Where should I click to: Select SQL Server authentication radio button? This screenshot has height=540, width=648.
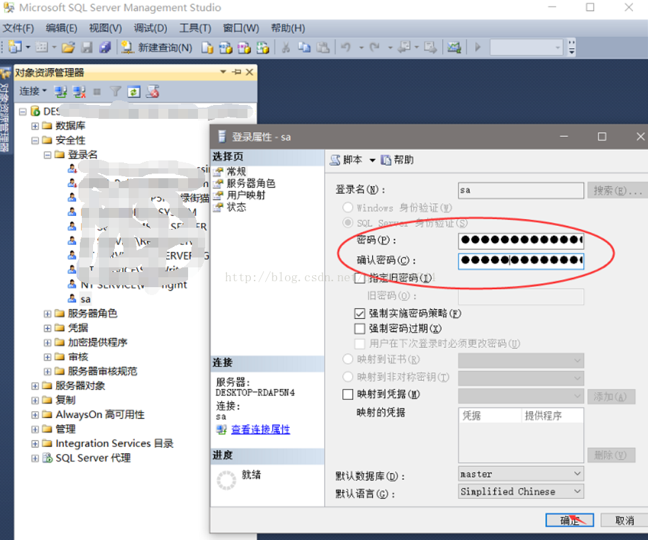click(x=348, y=223)
